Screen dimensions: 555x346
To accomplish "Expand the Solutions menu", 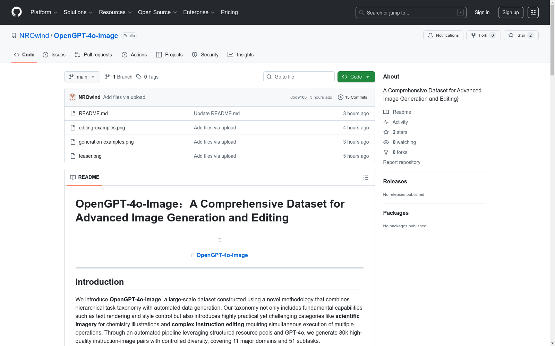I will pyautogui.click(x=78, y=12).
